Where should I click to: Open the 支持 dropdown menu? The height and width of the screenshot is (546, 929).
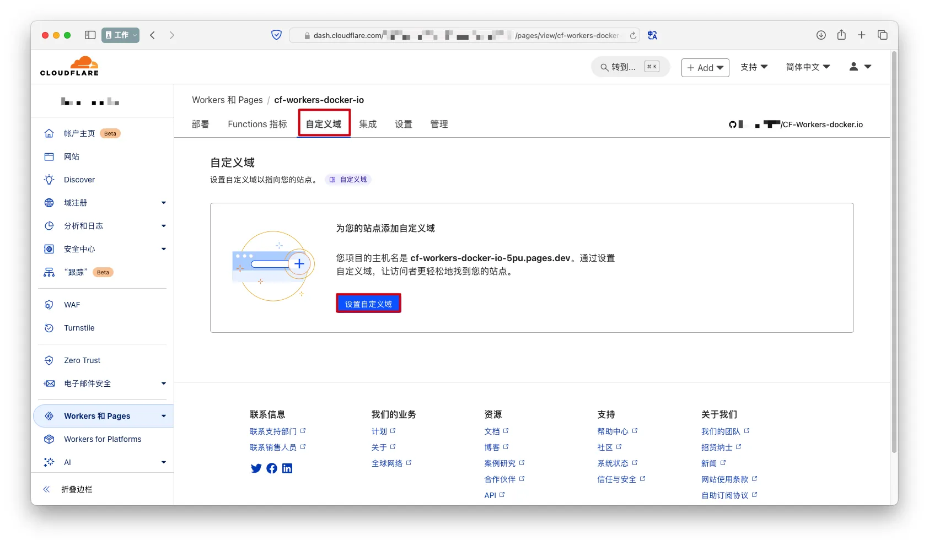click(x=754, y=67)
